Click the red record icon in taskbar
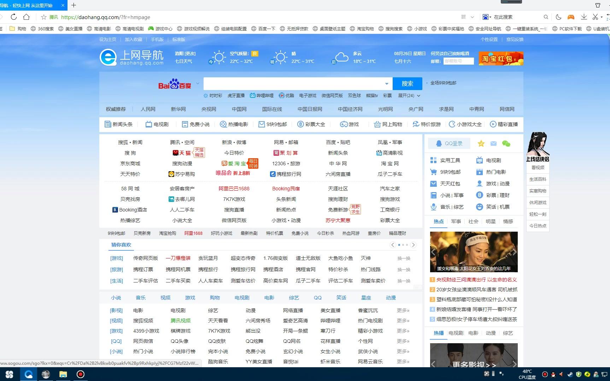 pyautogui.click(x=81, y=374)
